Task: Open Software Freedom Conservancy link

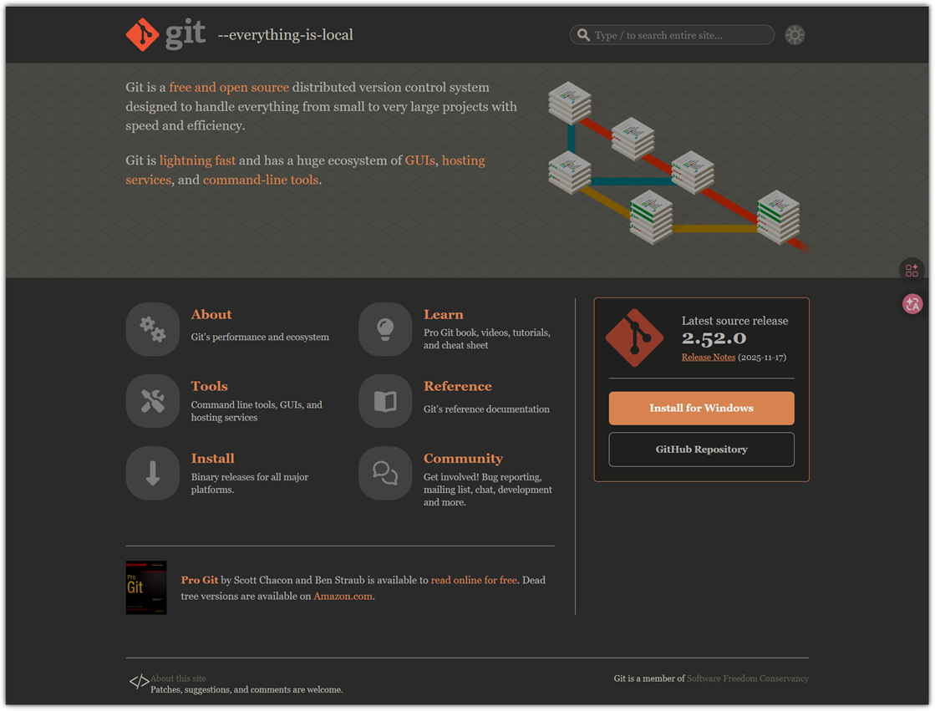Action: (747, 678)
